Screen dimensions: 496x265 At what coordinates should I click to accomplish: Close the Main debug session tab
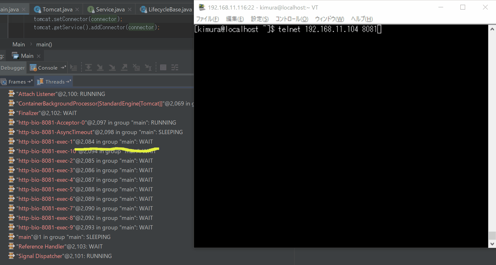coord(39,56)
